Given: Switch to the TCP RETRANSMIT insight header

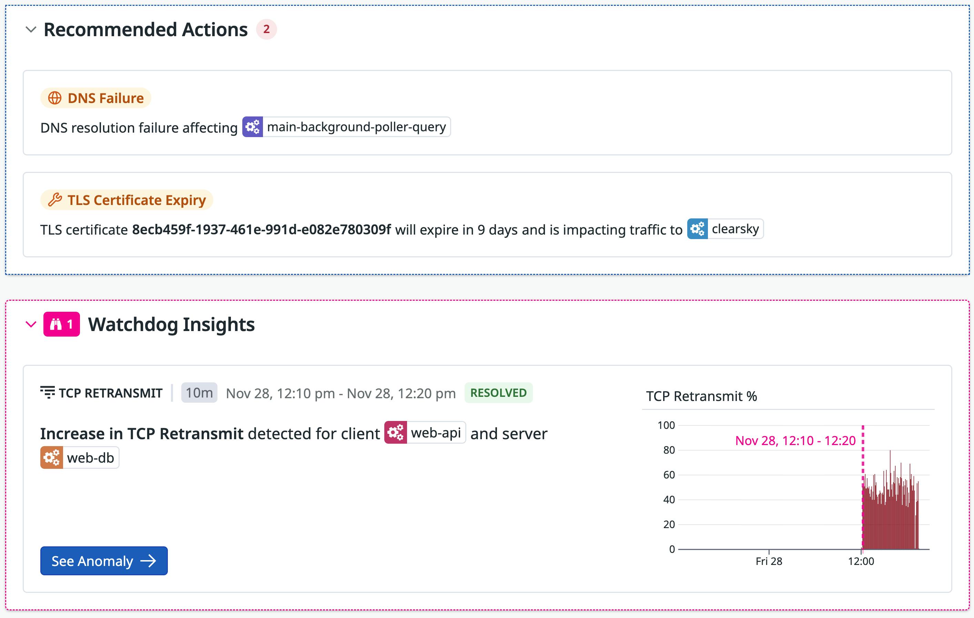Looking at the screenshot, I should tap(110, 392).
